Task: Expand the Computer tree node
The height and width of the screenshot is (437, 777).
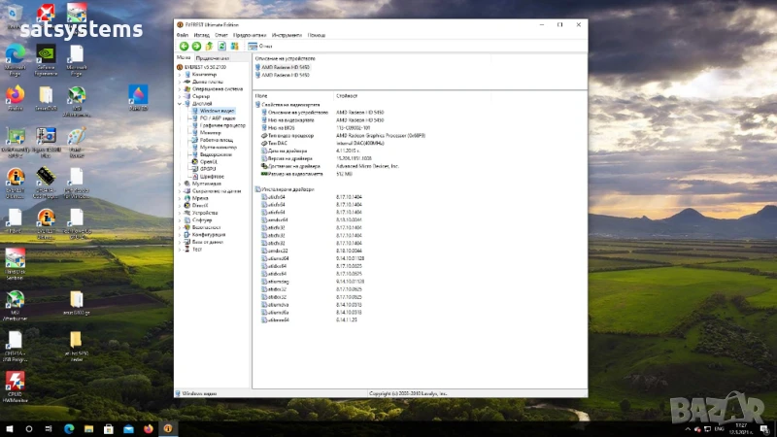Action: [181, 75]
